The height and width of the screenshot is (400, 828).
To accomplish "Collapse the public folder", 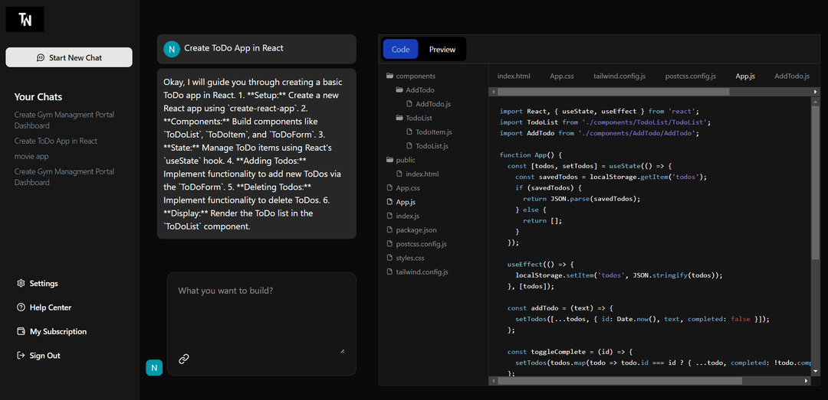I will coord(401,160).
